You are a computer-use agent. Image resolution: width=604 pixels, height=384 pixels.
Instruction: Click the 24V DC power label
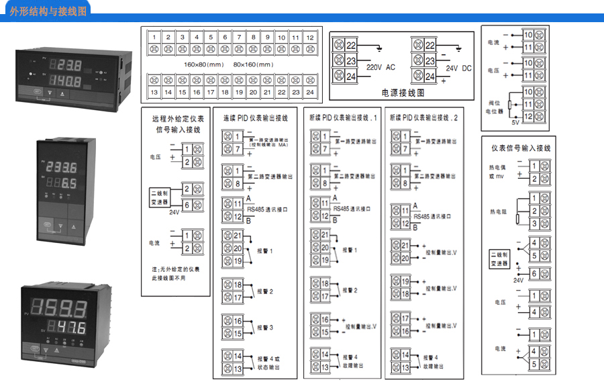(x=460, y=68)
